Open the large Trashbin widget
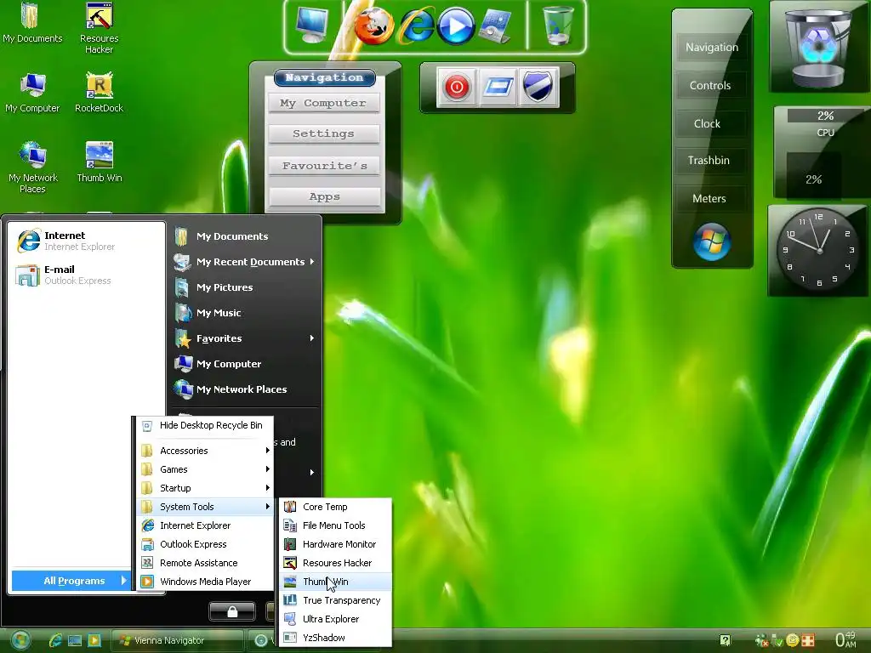The height and width of the screenshot is (653, 871). pyautogui.click(x=819, y=48)
